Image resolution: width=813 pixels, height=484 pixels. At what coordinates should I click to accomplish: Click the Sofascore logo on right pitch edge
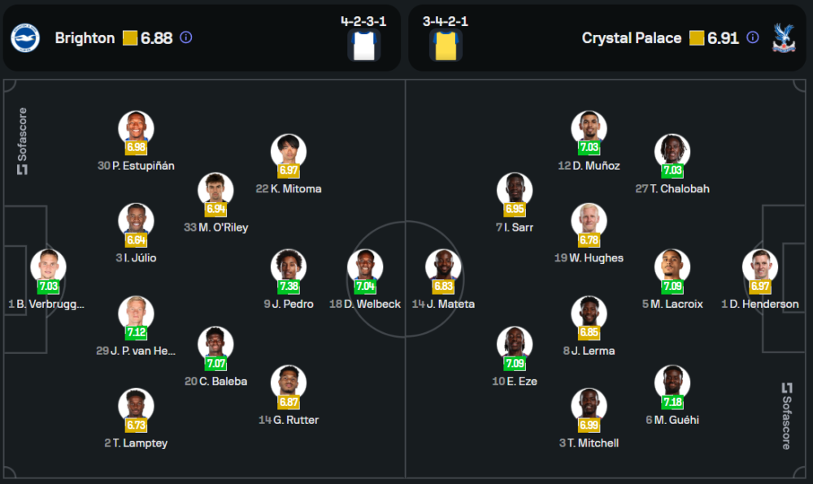[786, 416]
